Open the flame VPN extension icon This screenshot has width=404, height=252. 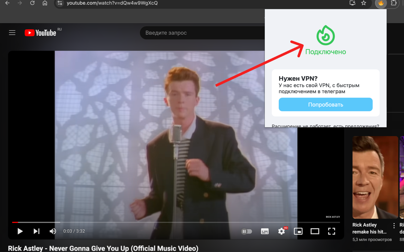tap(381, 4)
